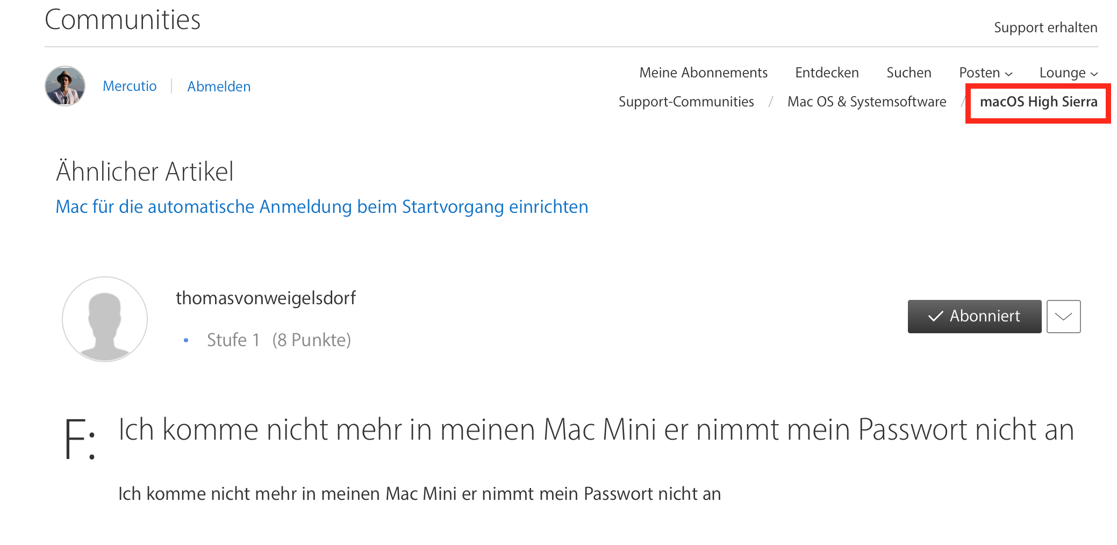Open the Lounge dropdown menu
Viewport: 1117px width, 545px height.
tap(1068, 73)
